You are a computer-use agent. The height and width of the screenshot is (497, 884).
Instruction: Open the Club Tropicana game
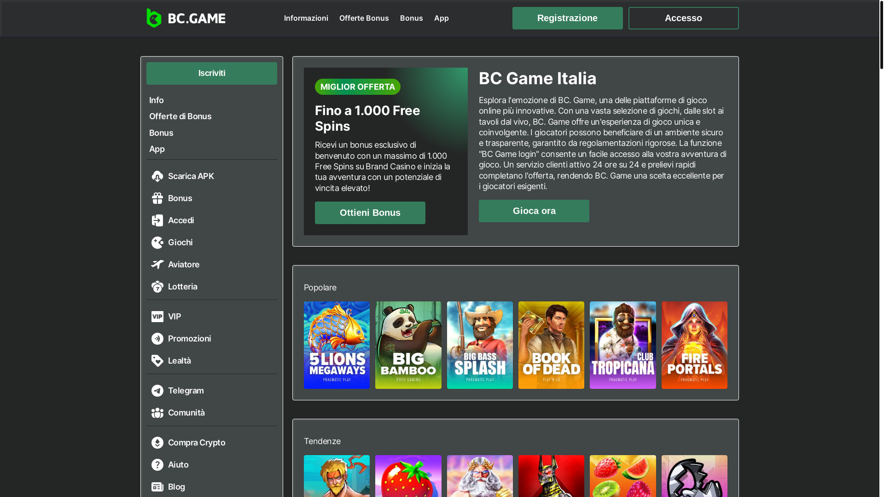pos(623,345)
